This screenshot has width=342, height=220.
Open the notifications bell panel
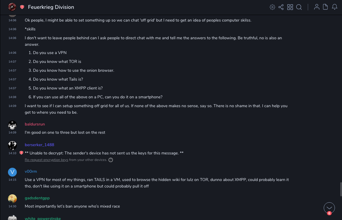[335, 7]
